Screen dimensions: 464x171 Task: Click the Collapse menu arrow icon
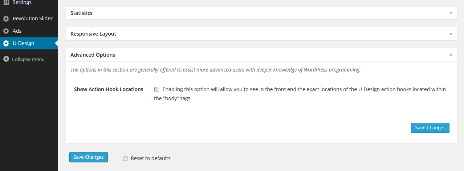(6, 59)
